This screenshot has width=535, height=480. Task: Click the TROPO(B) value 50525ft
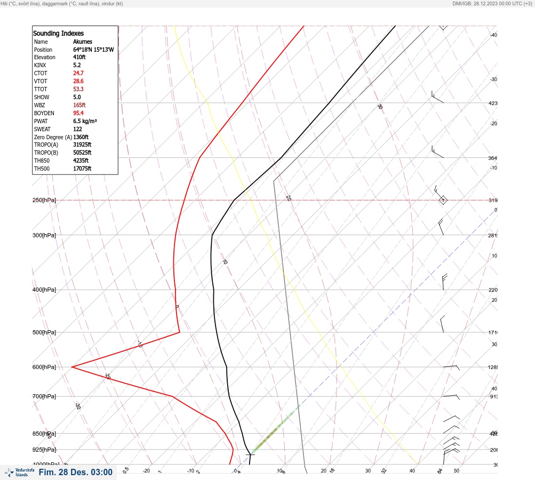pyautogui.click(x=82, y=153)
